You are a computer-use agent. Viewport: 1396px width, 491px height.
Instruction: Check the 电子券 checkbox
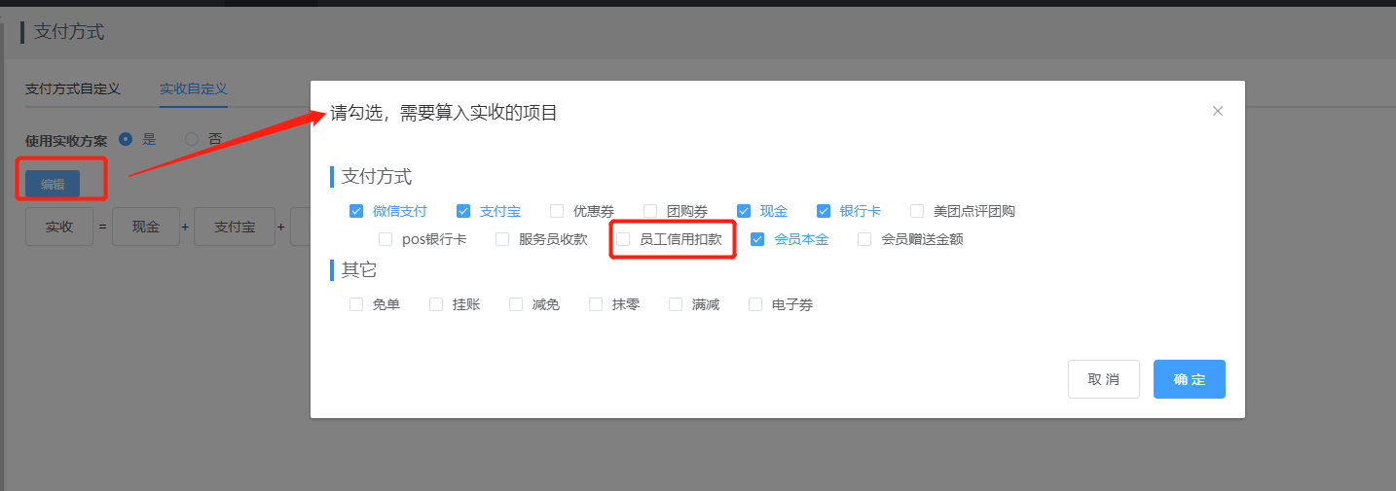(755, 304)
